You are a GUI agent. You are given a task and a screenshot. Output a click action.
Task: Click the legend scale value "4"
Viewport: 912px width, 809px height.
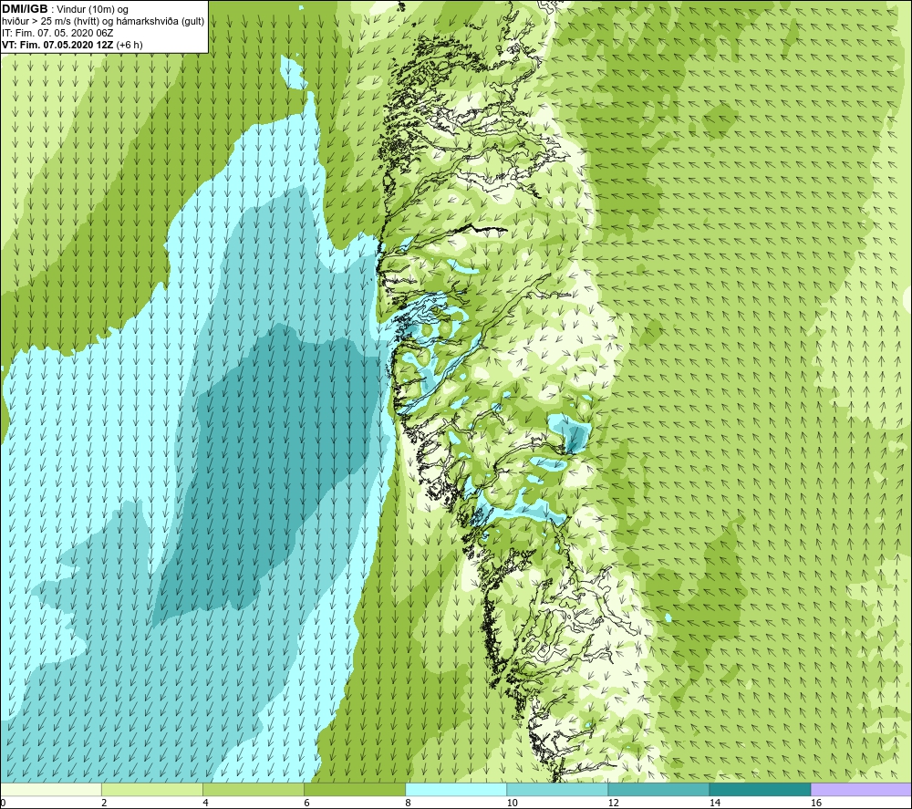tap(205, 804)
